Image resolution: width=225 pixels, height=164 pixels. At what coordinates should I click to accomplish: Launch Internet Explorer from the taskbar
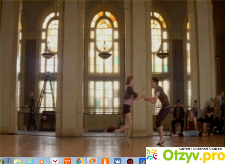(30, 161)
